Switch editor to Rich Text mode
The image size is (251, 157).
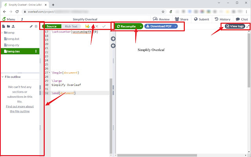pyautogui.click(x=71, y=26)
